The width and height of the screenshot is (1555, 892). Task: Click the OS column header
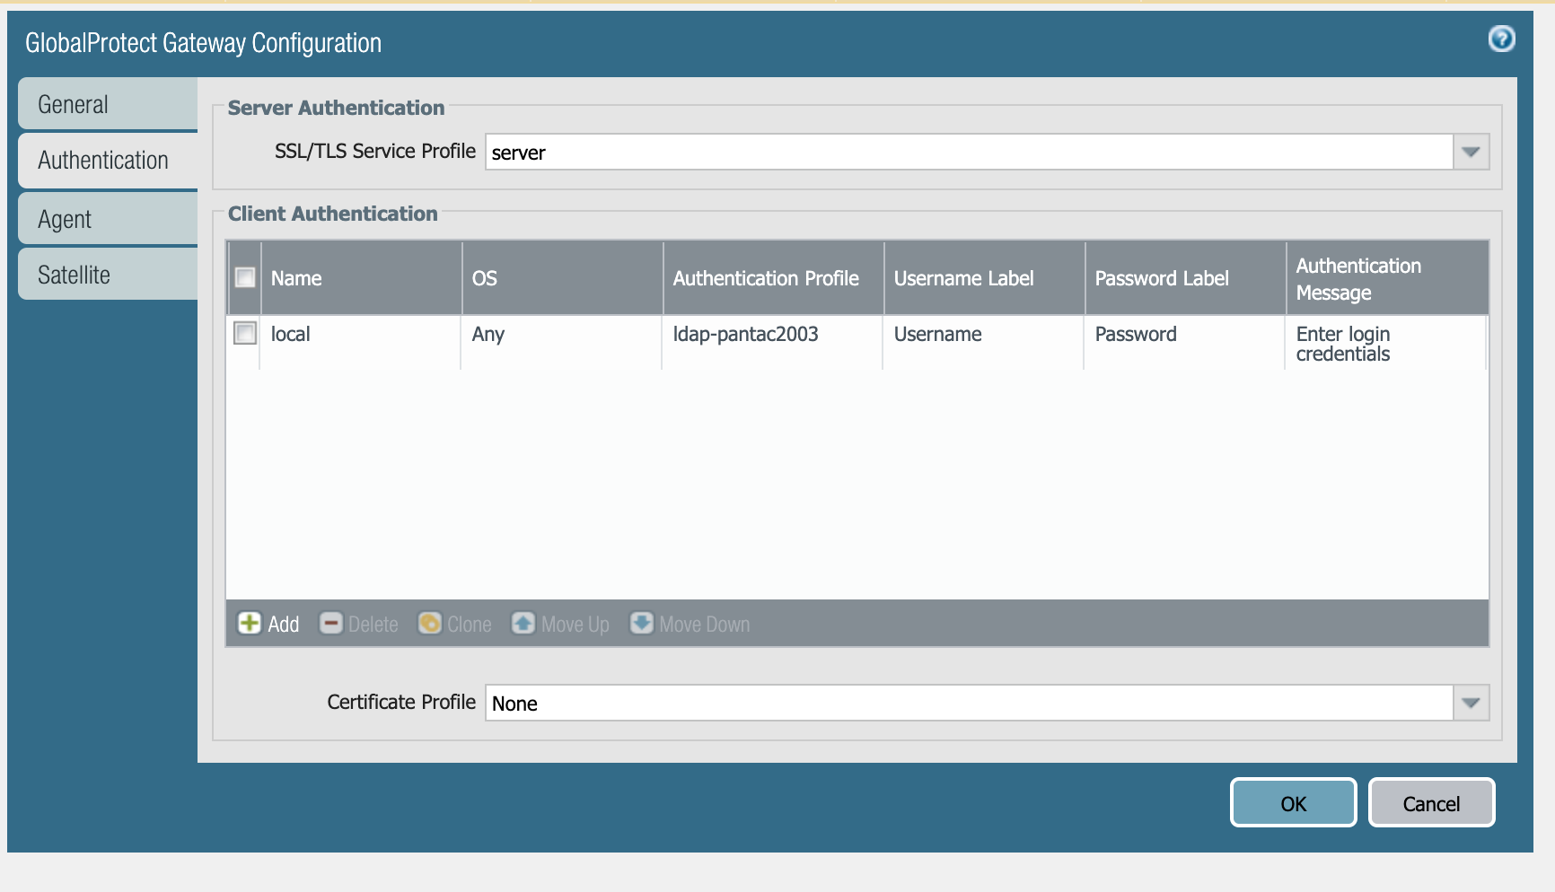click(563, 278)
